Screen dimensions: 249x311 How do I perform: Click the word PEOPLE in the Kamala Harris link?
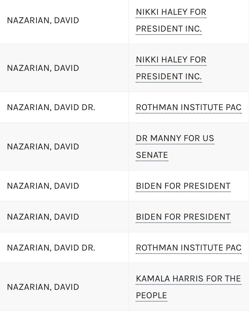point(151,296)
